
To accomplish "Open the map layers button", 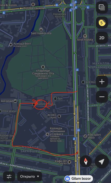I will coord(102,8).
